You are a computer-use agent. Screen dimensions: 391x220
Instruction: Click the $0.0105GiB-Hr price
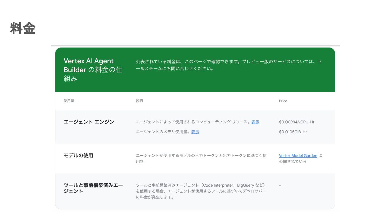click(x=293, y=132)
